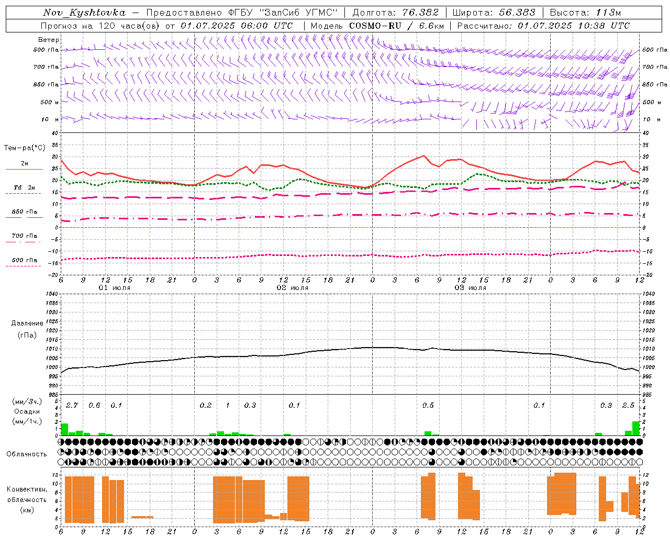Click the 'Высота: 113м' header text
This screenshot has height=536, width=670.
[585, 13]
